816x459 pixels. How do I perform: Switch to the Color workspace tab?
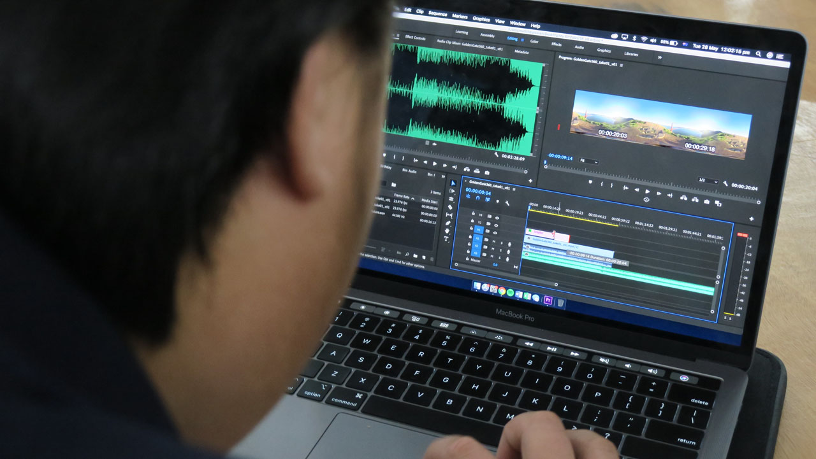tap(534, 41)
